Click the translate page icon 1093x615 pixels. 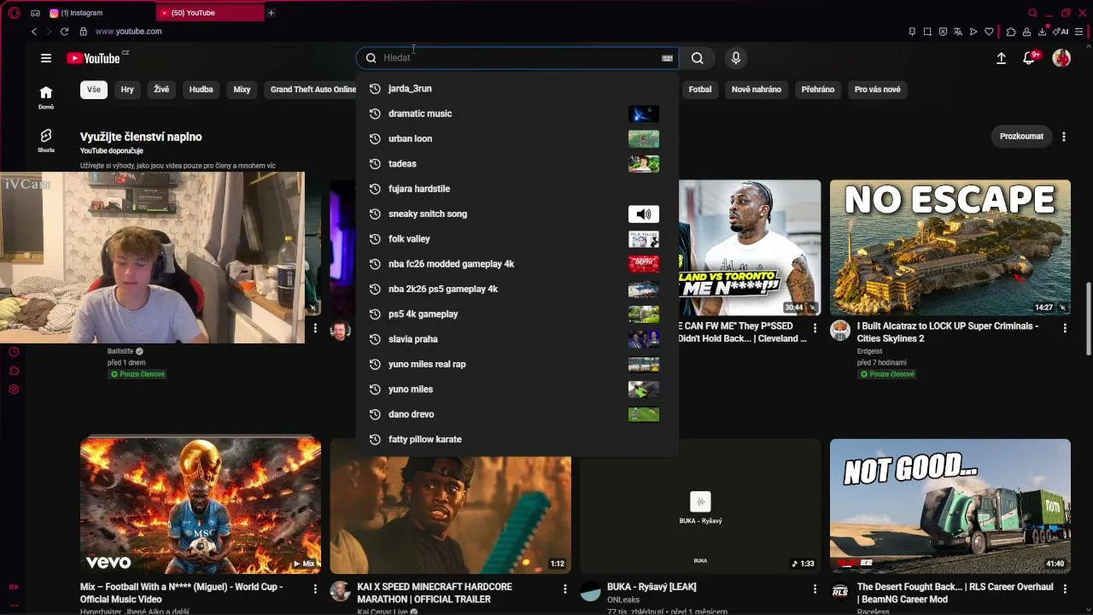(x=958, y=32)
